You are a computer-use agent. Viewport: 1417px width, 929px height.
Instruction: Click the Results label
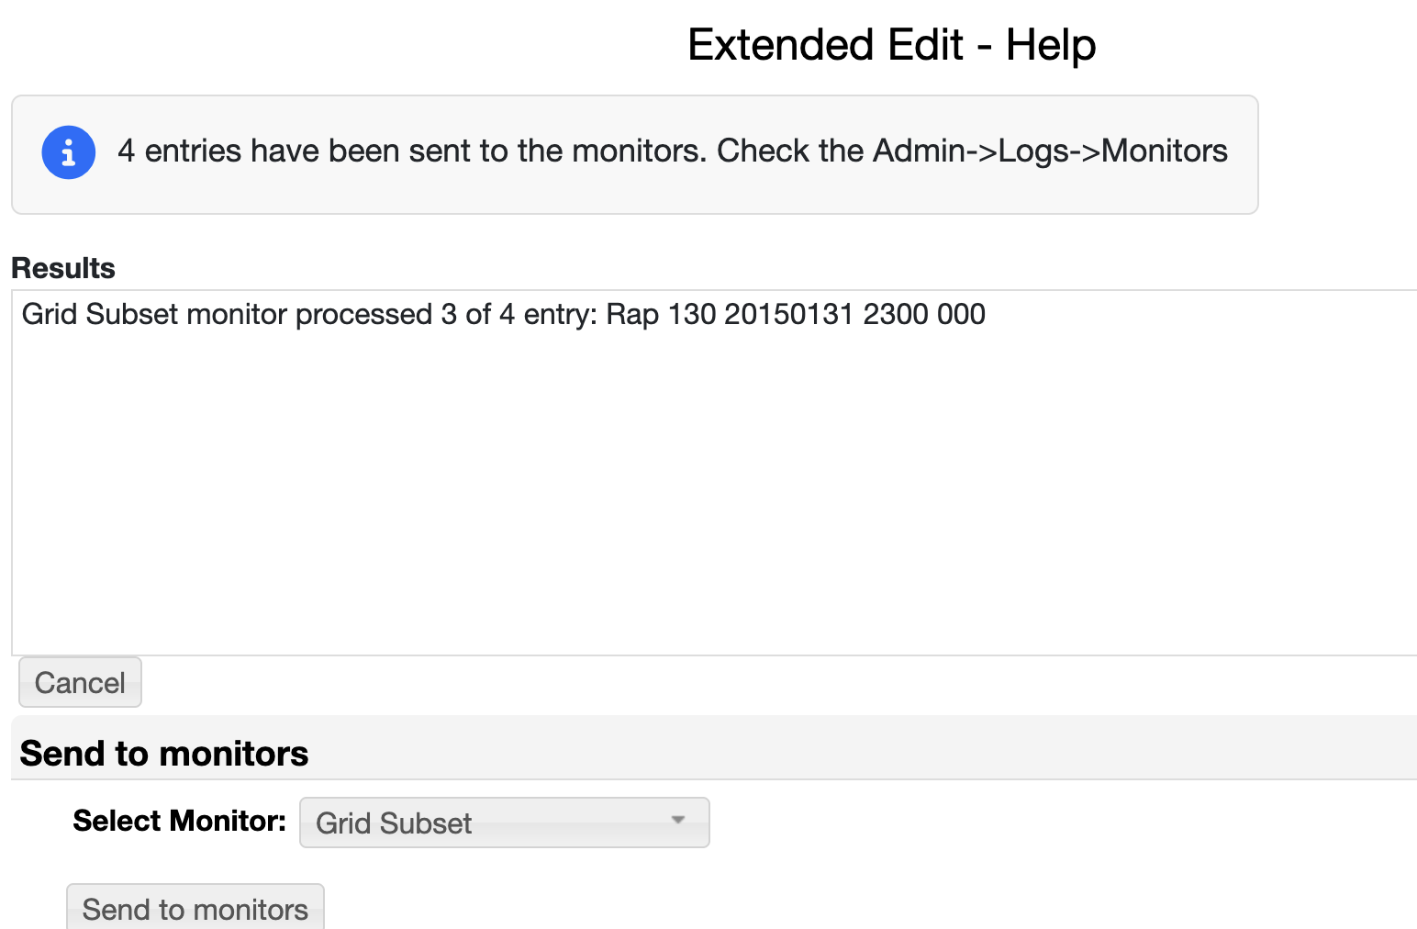click(63, 268)
